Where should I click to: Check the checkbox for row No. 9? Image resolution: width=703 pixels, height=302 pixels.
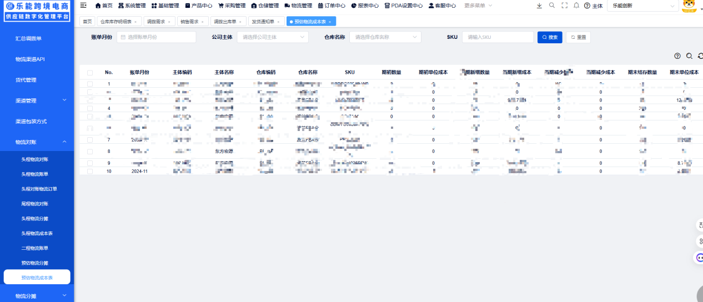point(90,163)
